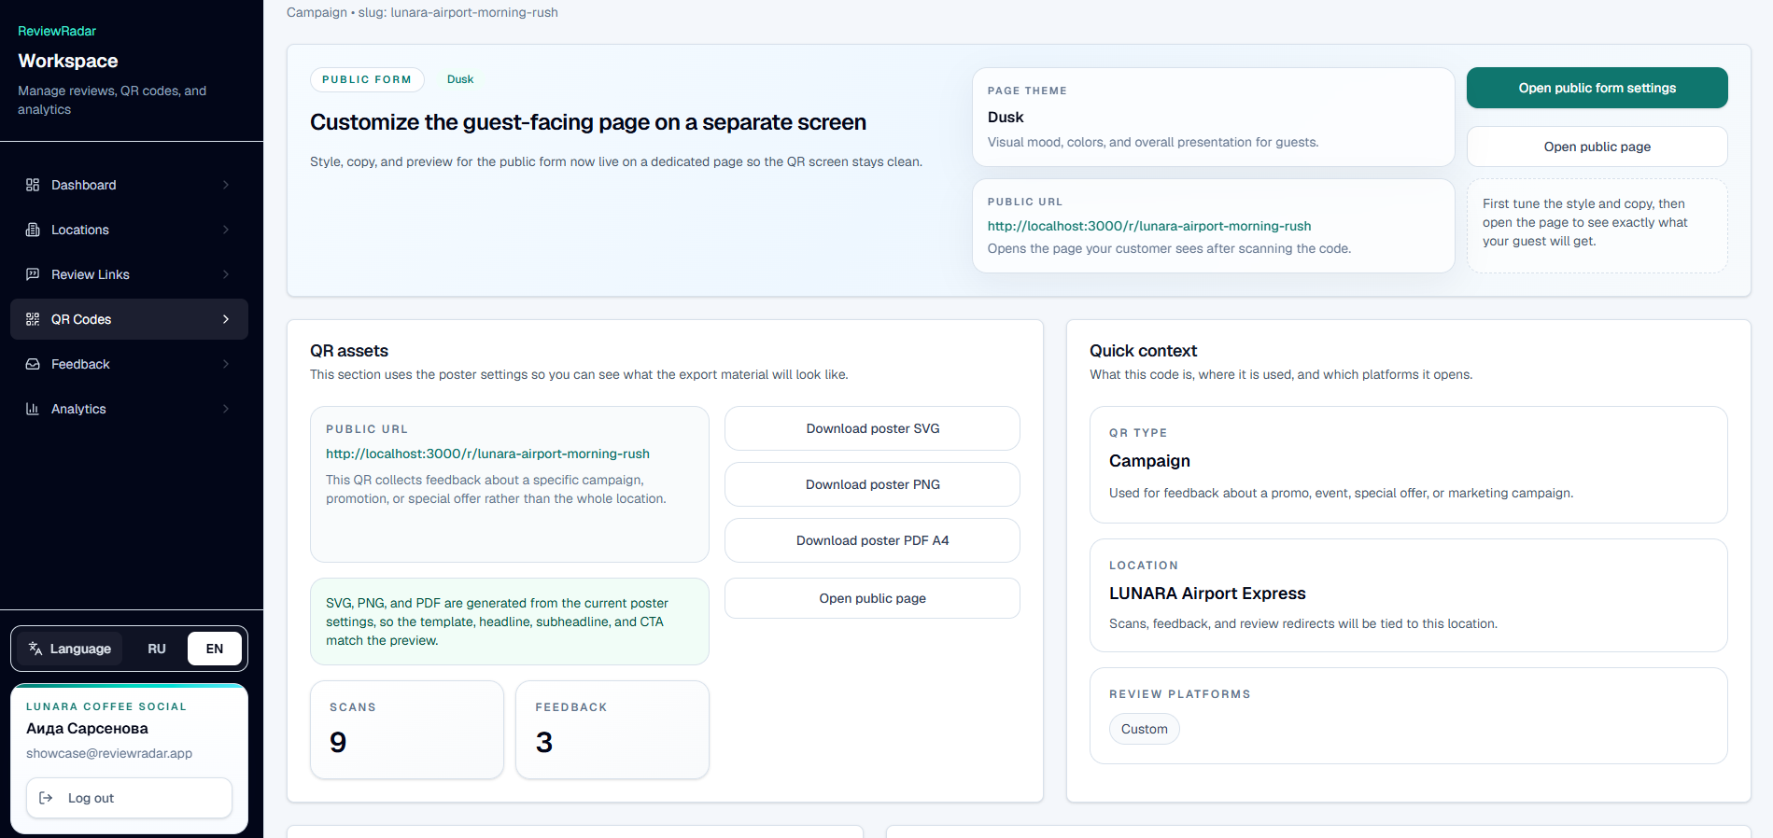Screen dimensions: 1773x838
Task: Click the Аида Сарсенова user name
Action: [x=87, y=728]
